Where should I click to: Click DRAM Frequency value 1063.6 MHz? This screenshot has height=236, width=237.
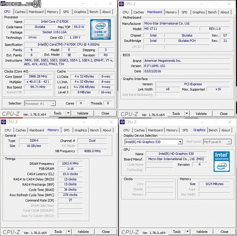tap(70, 163)
